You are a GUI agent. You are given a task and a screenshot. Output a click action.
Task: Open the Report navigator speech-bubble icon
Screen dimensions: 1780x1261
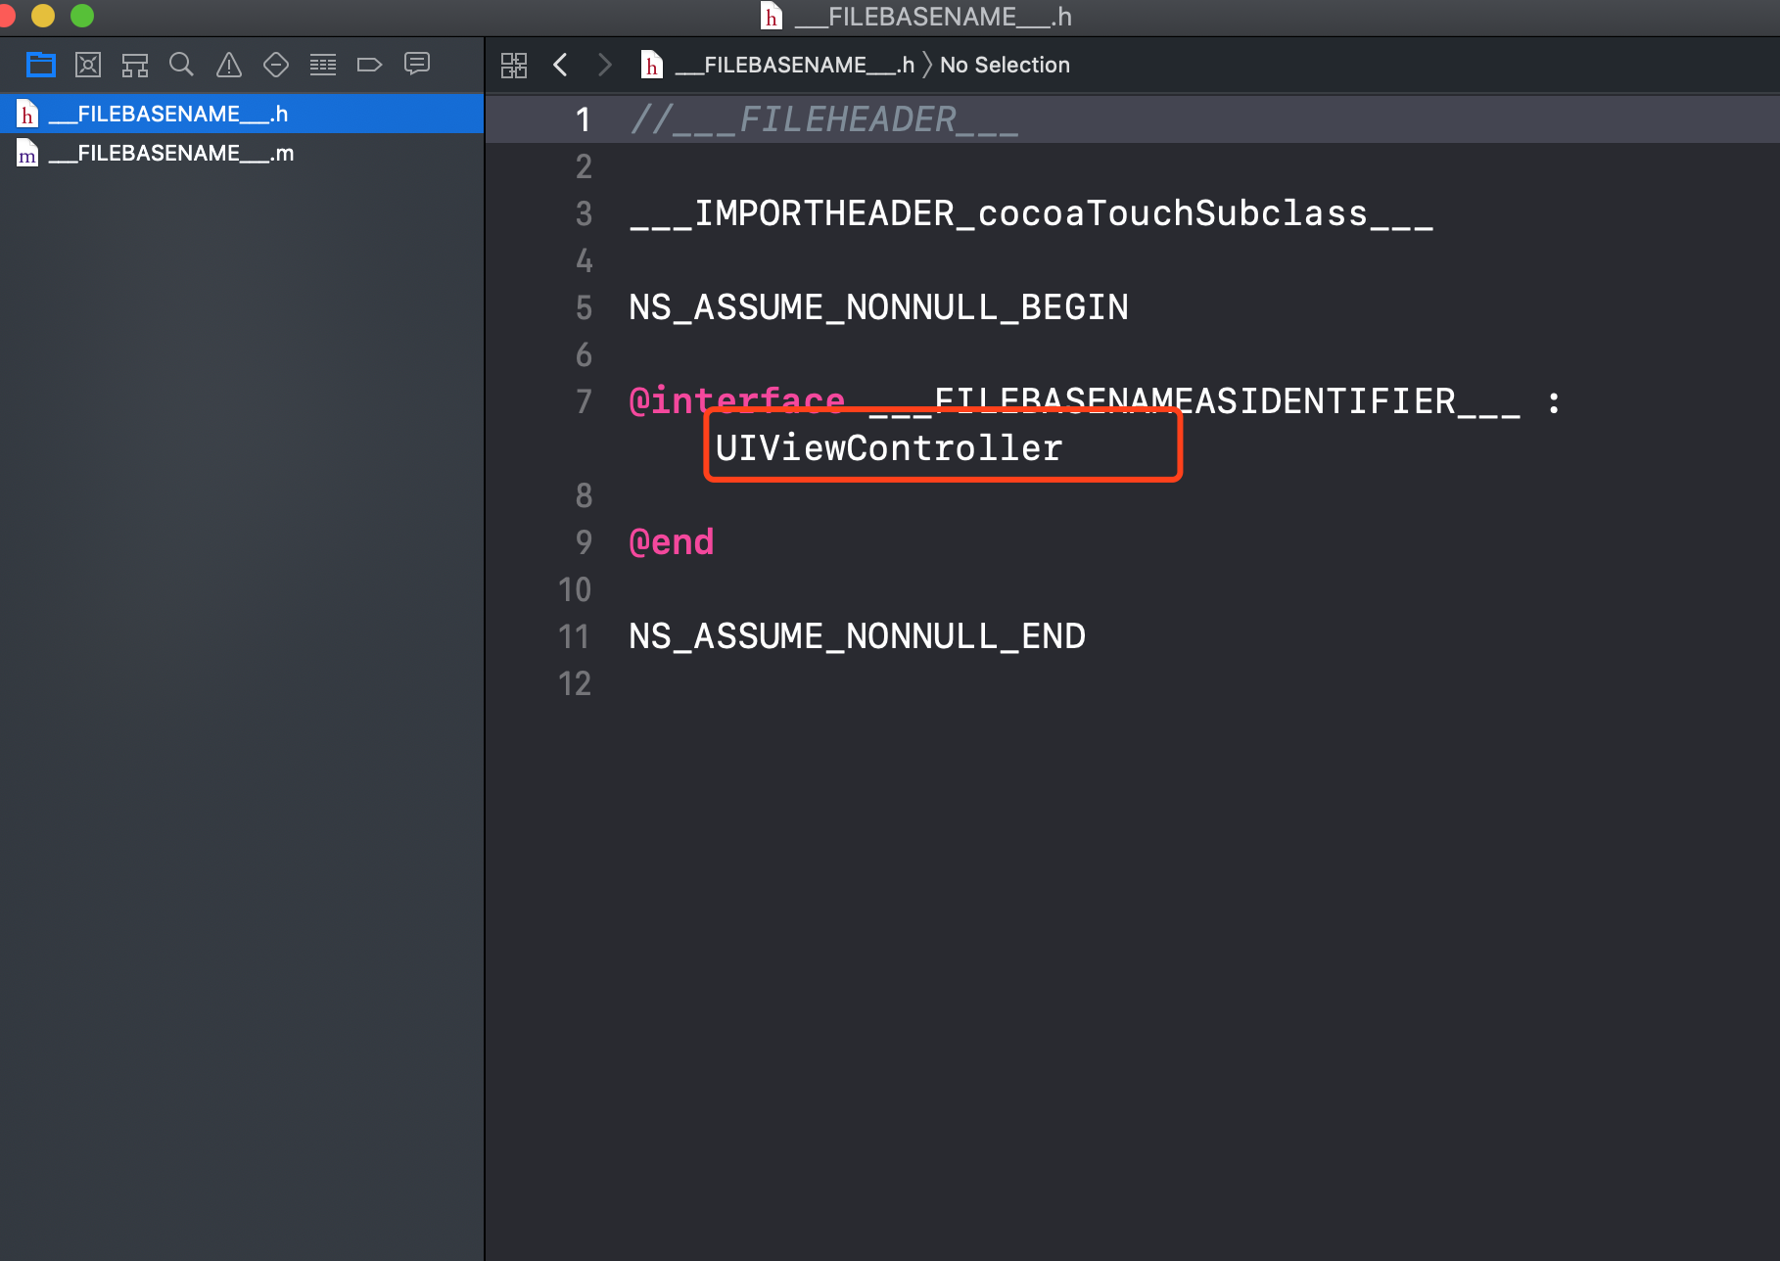point(417,65)
